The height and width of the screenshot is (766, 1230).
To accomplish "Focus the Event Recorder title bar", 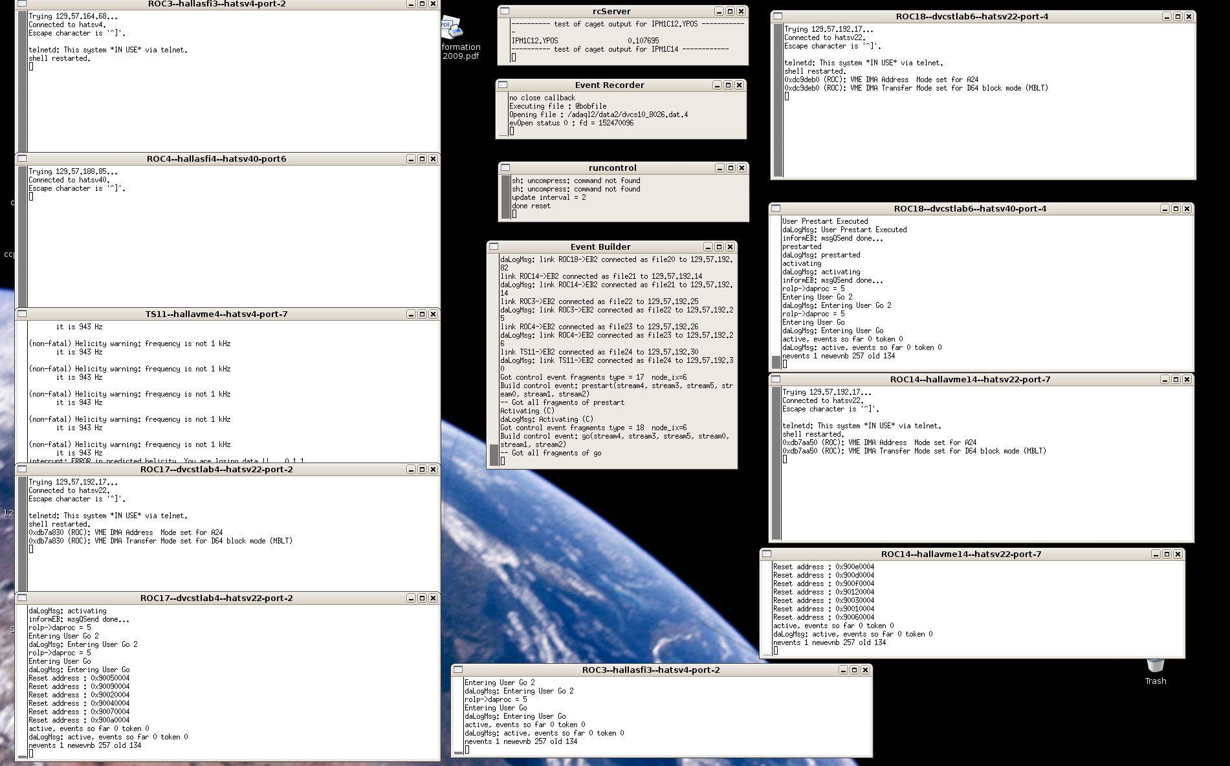I will click(x=610, y=85).
